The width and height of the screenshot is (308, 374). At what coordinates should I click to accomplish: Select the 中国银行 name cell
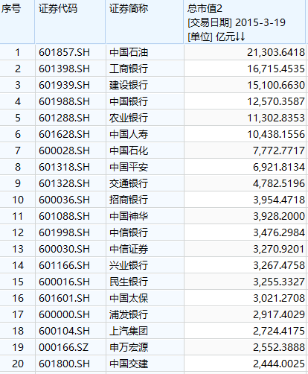(145, 101)
